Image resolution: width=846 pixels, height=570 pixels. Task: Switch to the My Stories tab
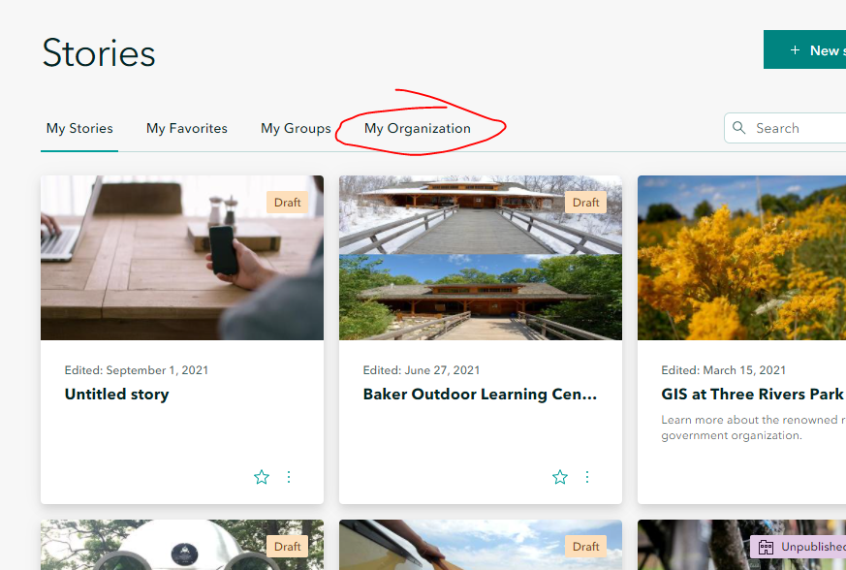[x=79, y=128]
